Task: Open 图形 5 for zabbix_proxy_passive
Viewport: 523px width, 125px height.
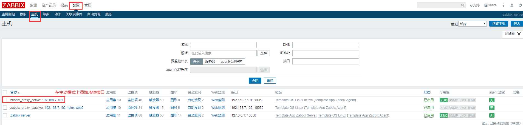Action: (174, 108)
